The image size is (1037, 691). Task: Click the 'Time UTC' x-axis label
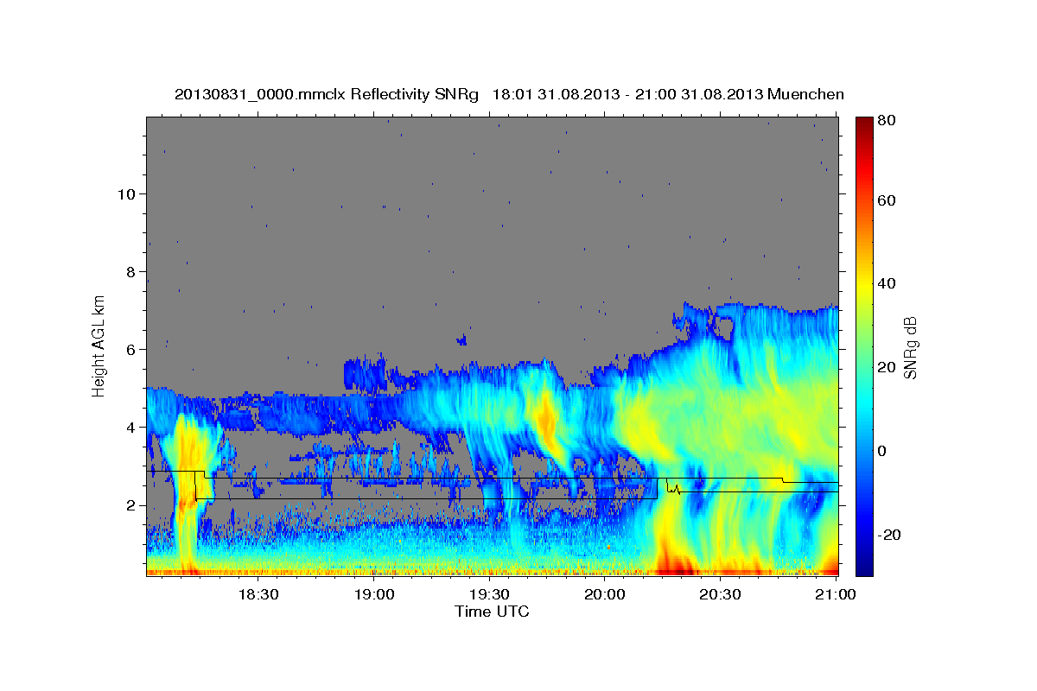click(x=492, y=612)
